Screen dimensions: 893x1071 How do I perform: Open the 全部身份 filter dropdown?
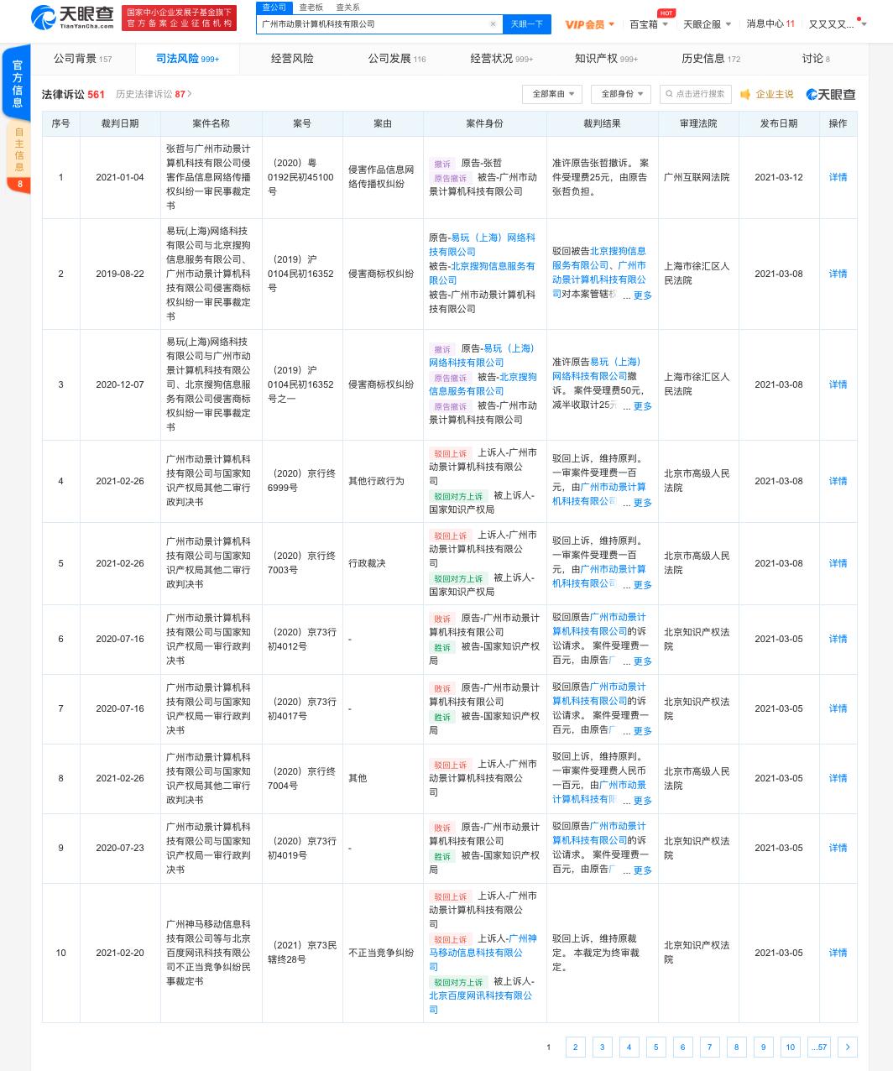coord(620,94)
